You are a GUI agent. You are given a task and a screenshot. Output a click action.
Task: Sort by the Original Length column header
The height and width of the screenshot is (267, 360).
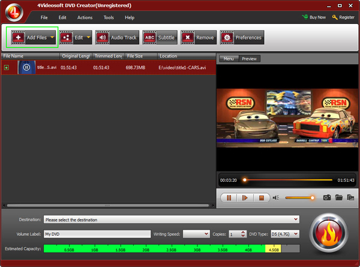(76, 56)
